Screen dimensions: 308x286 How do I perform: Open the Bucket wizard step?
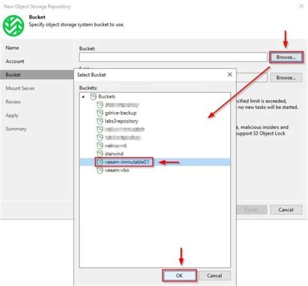(37, 75)
